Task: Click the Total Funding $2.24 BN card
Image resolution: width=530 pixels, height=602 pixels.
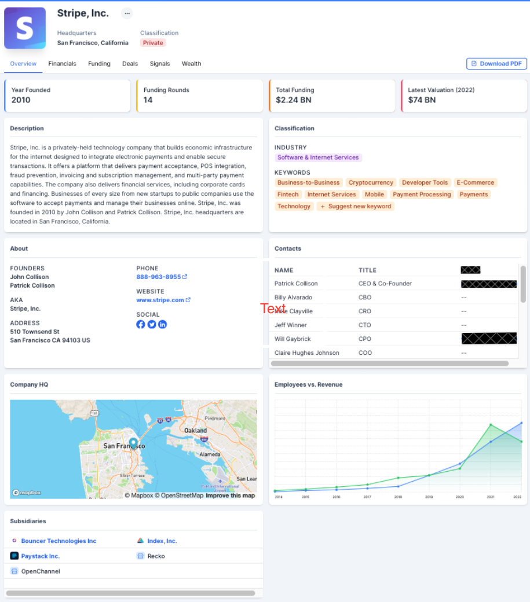Action: [332, 96]
